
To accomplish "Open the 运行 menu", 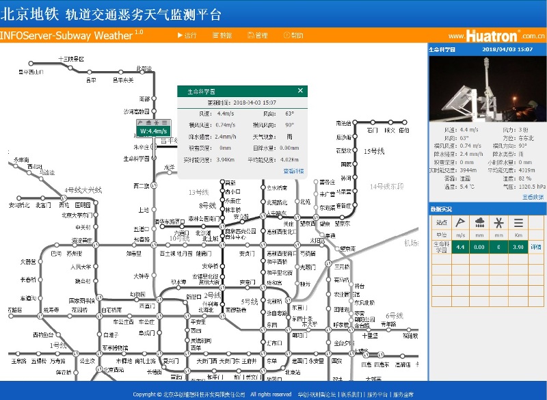I will 187,36.
